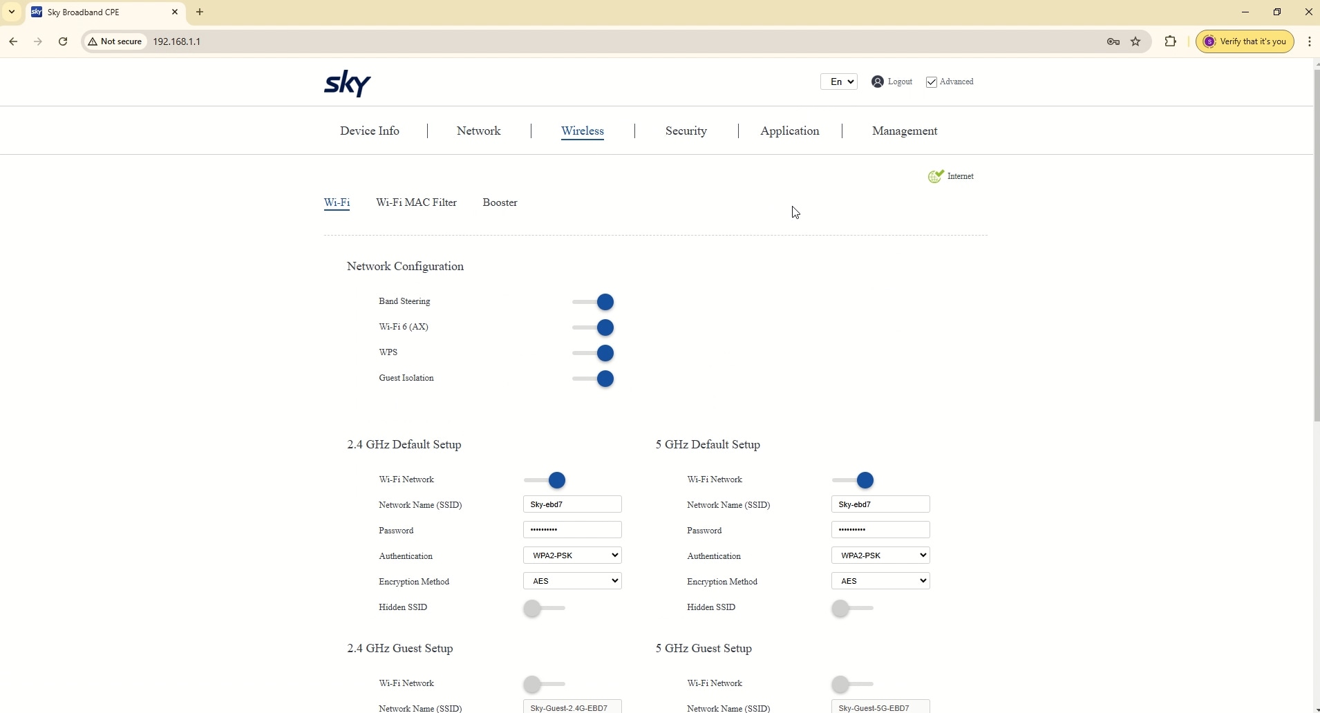This screenshot has height=713, width=1320.
Task: Click the Internet connection status icon
Action: pyautogui.click(x=935, y=176)
